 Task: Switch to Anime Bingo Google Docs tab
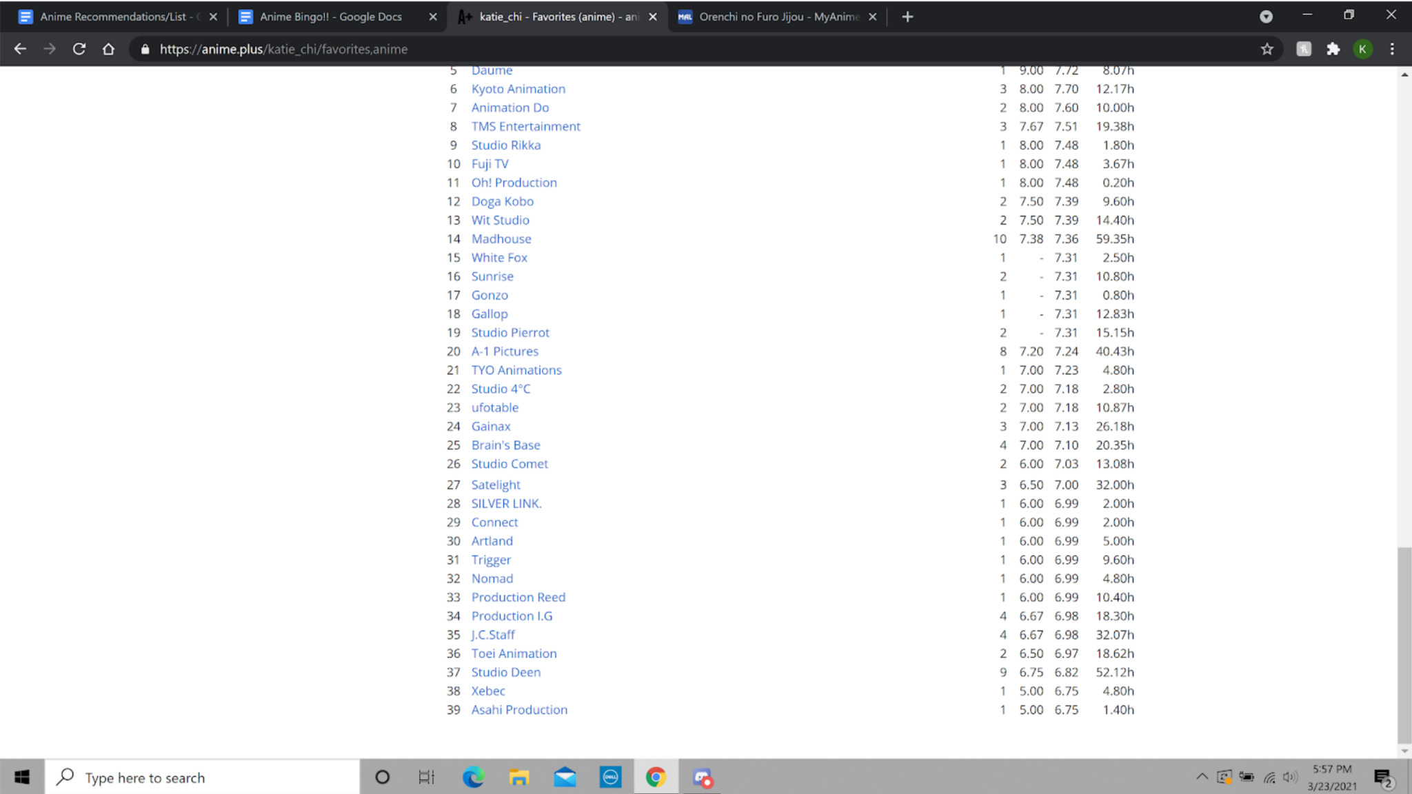click(x=331, y=17)
